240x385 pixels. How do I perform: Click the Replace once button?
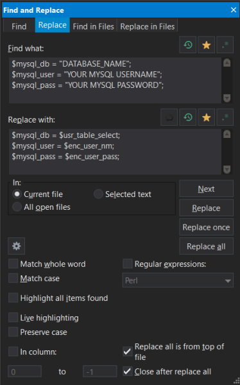pos(206,227)
